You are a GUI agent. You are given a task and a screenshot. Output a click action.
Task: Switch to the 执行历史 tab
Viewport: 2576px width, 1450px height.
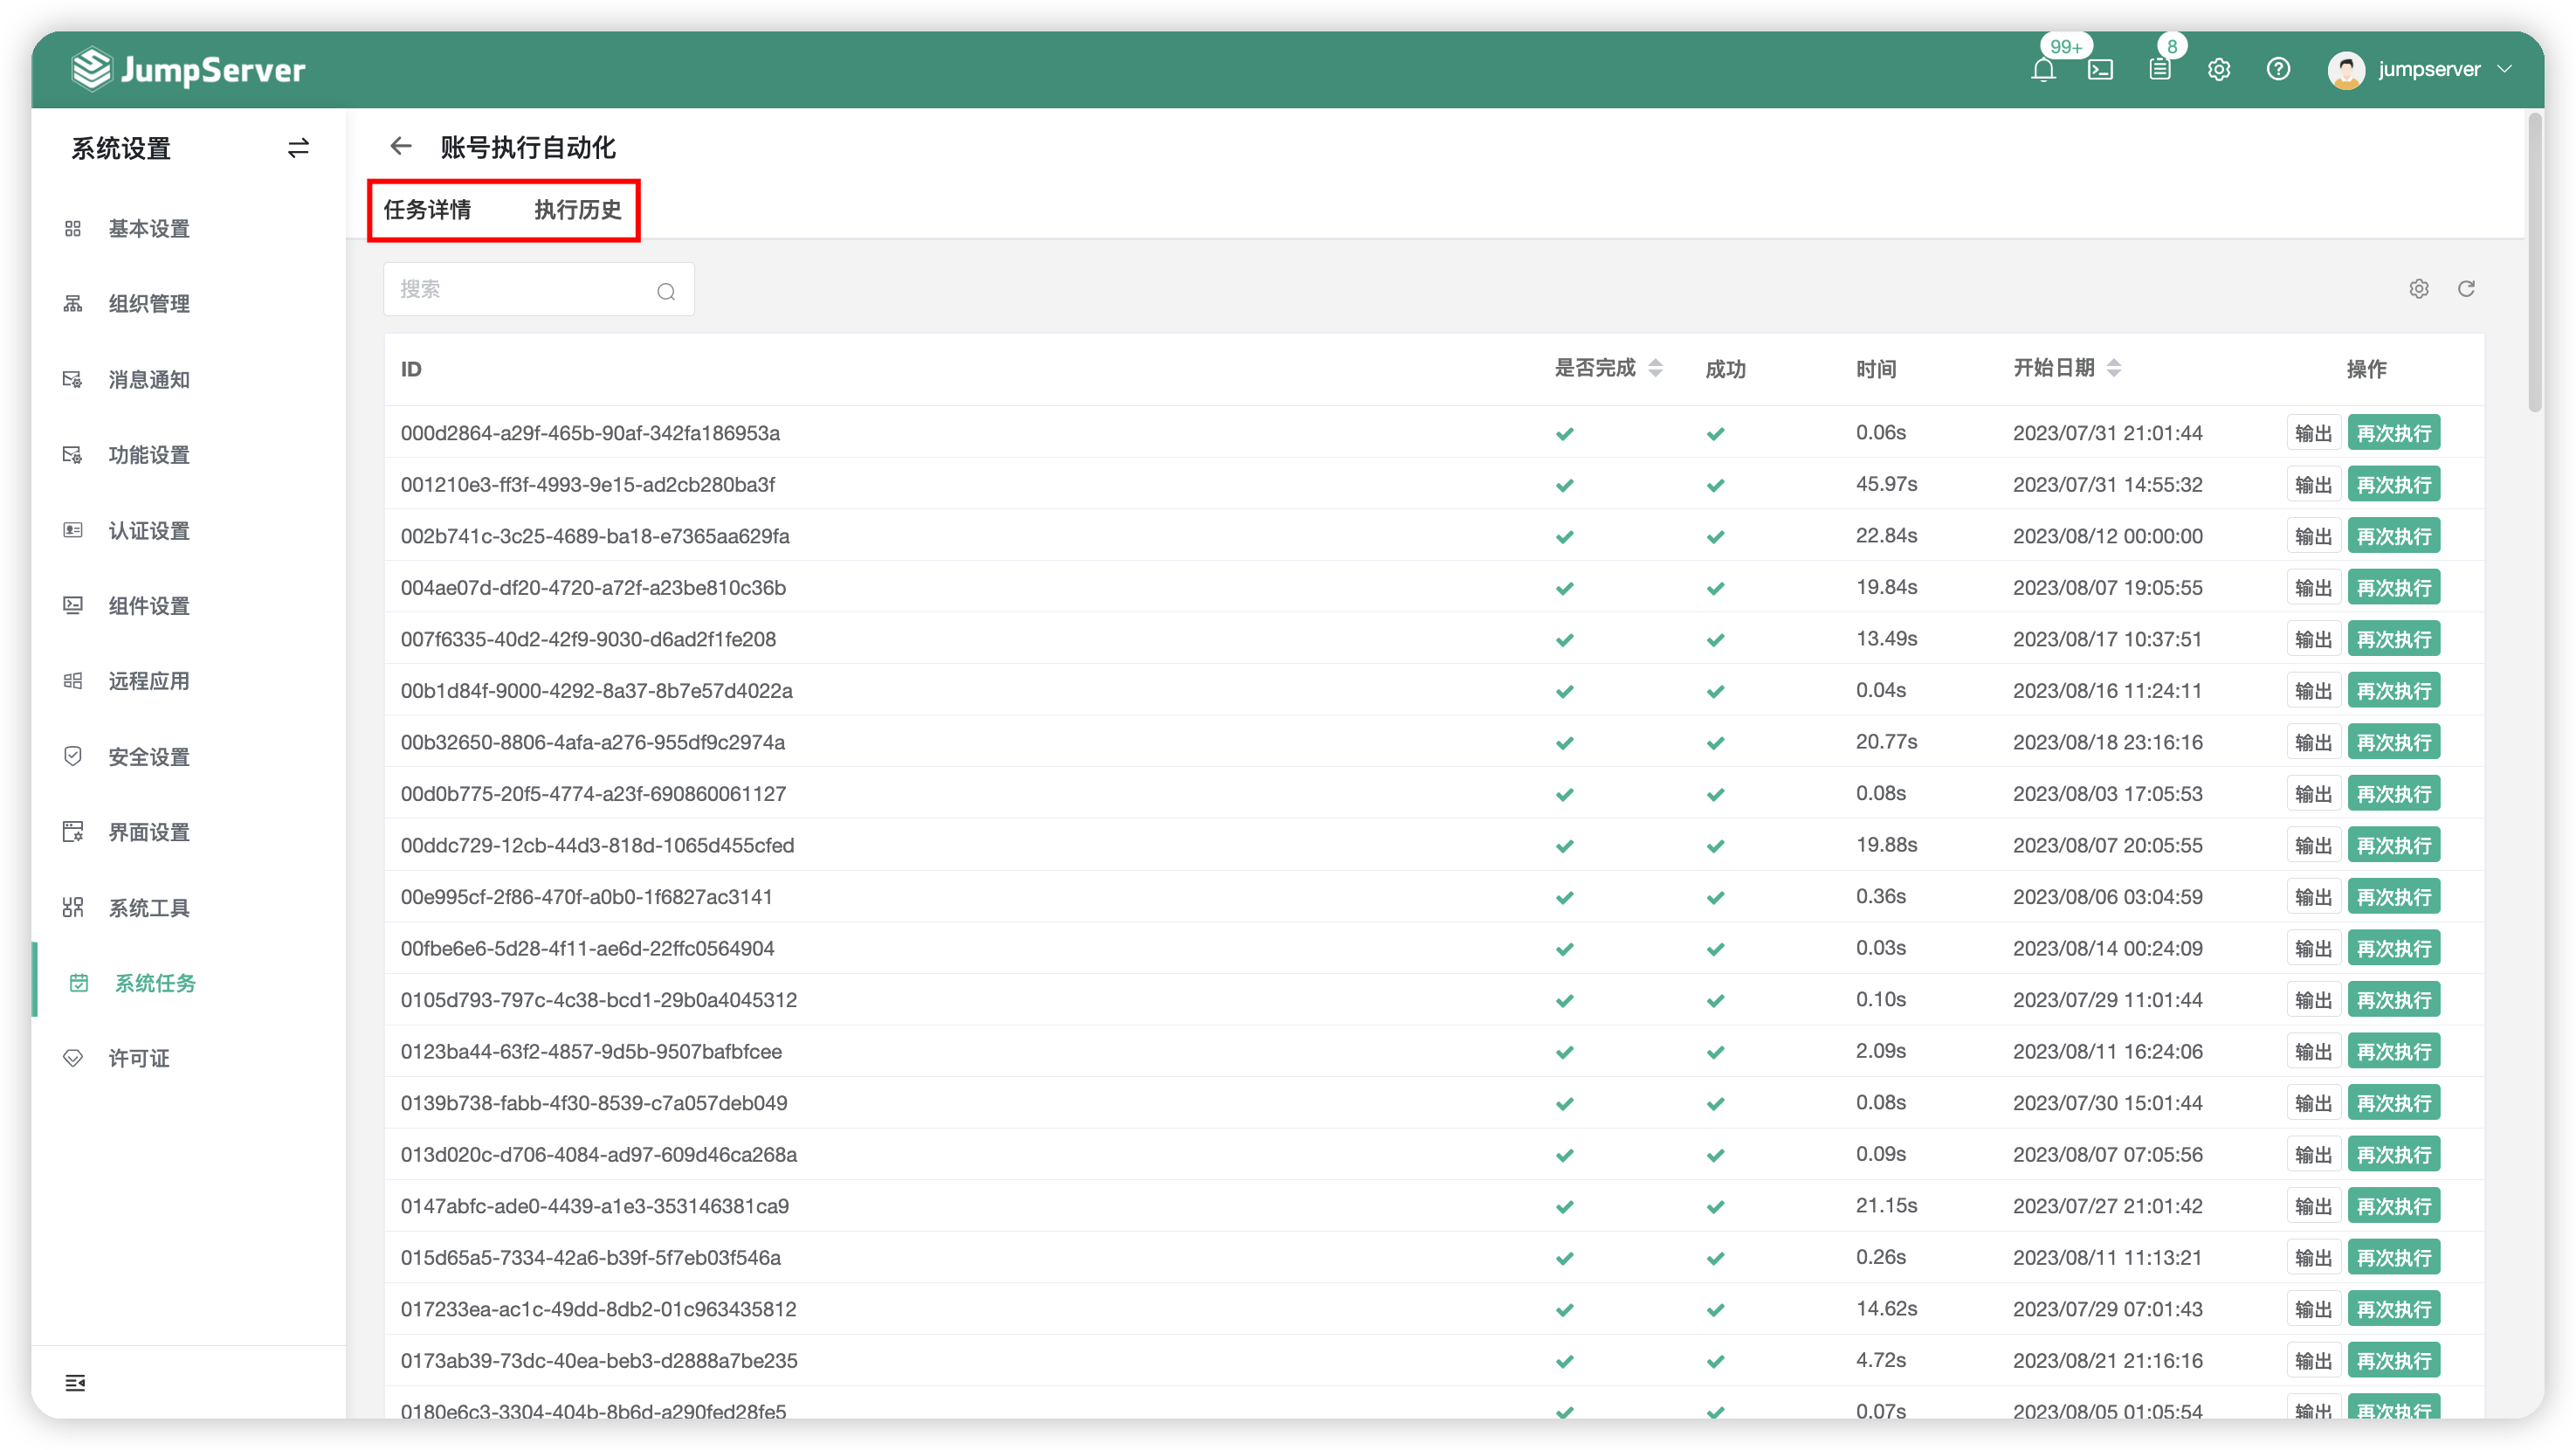point(578,210)
